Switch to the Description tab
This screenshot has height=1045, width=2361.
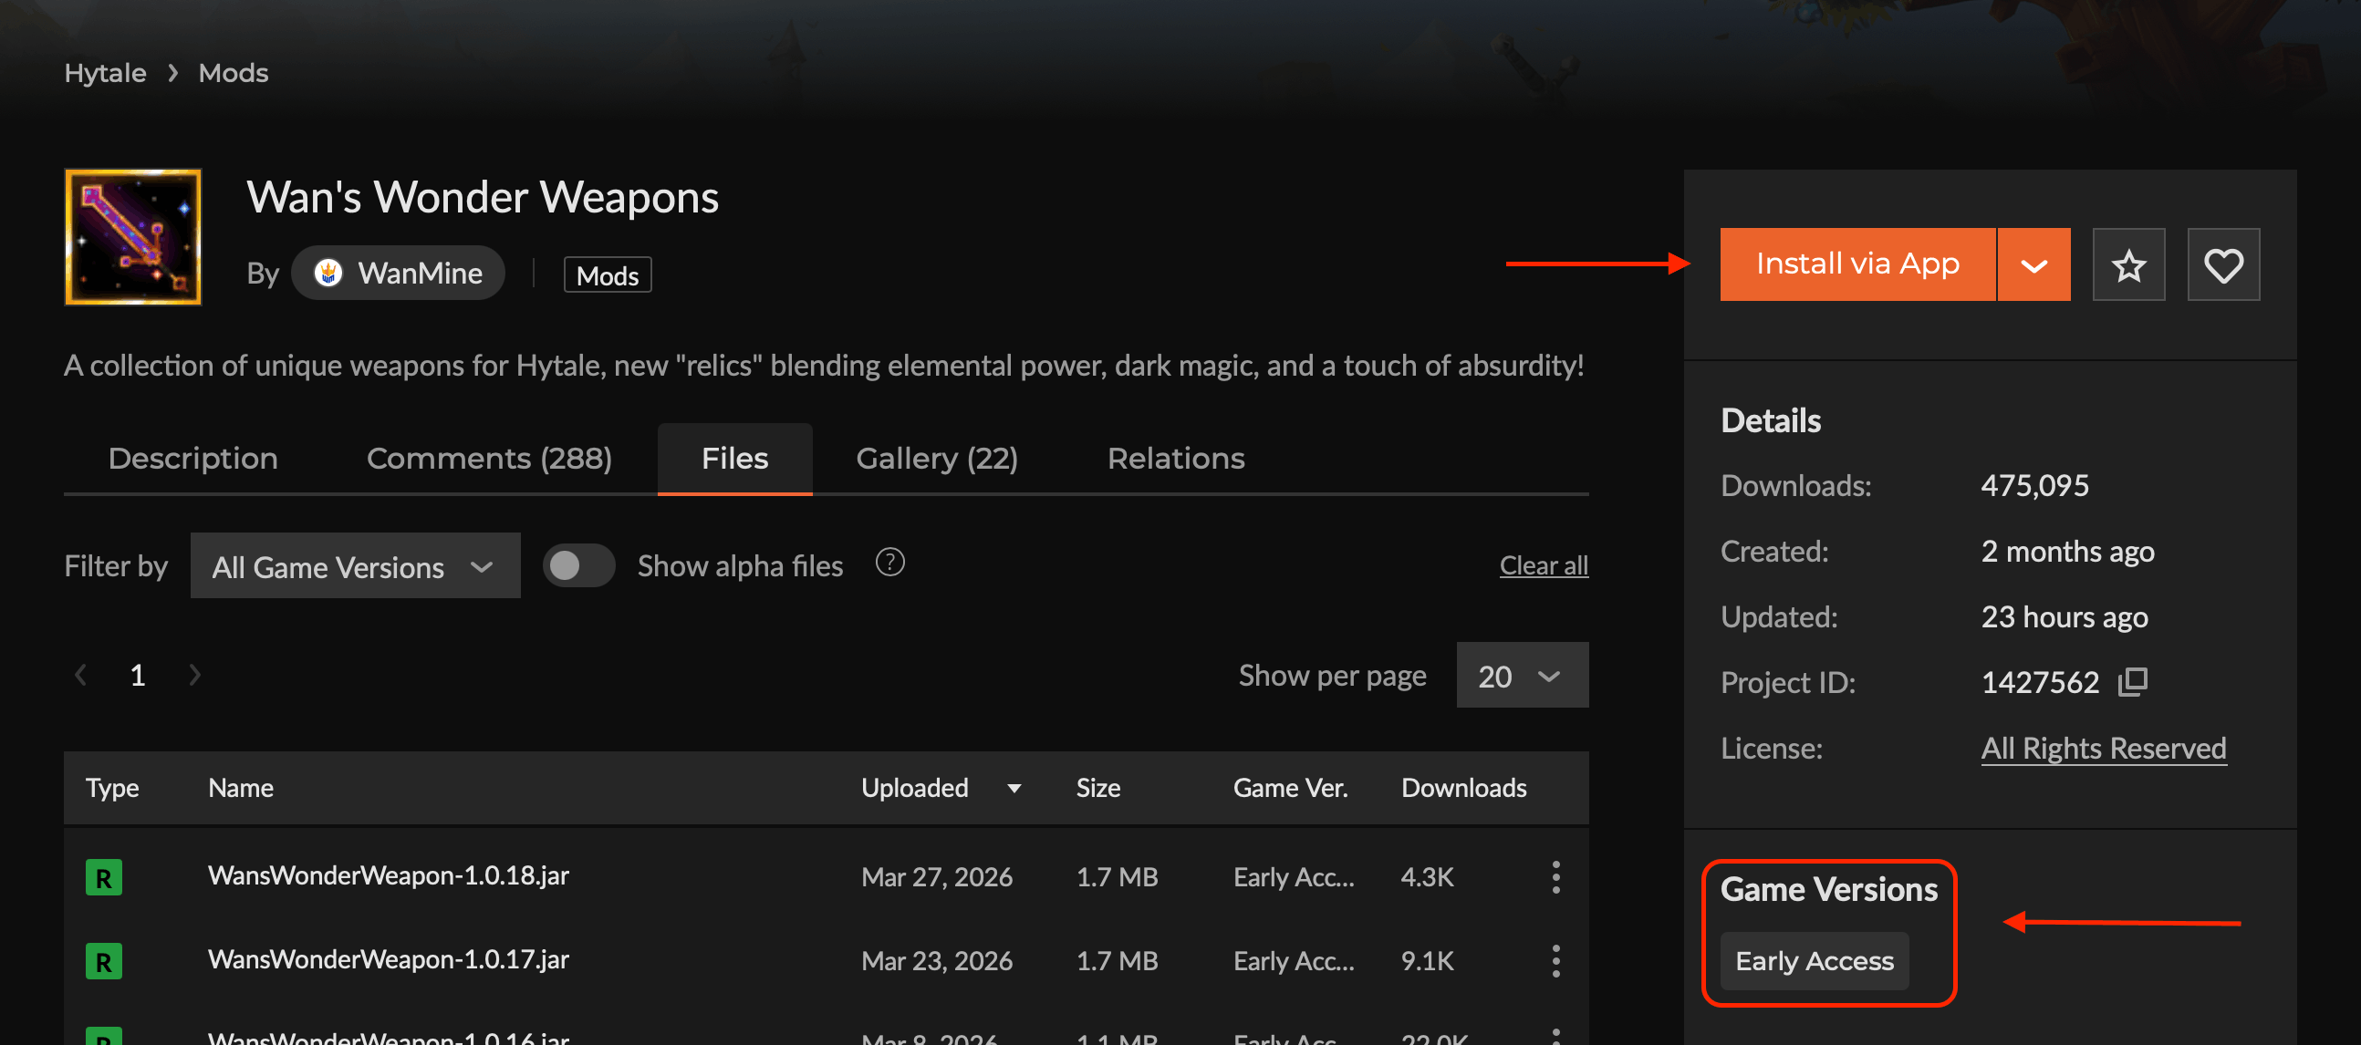[192, 459]
